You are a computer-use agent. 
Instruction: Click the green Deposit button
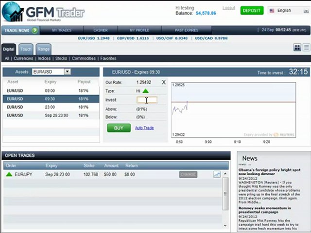pos(252,11)
